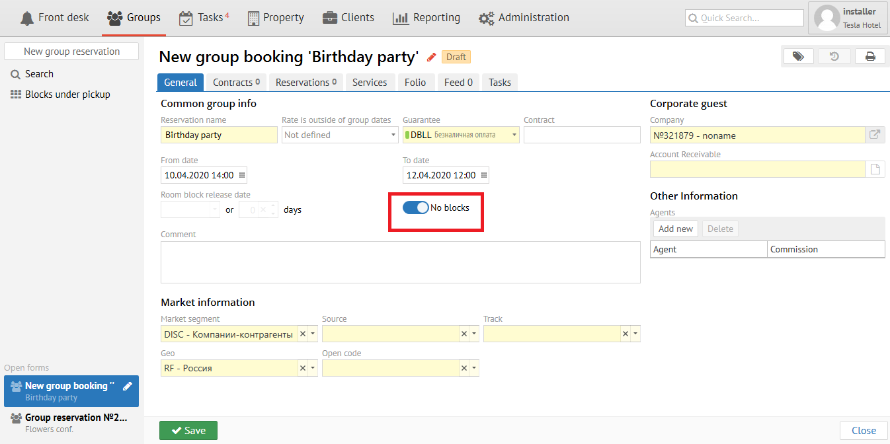Open calendar picker for From date
This screenshot has width=890, height=444.
pyautogui.click(x=242, y=176)
